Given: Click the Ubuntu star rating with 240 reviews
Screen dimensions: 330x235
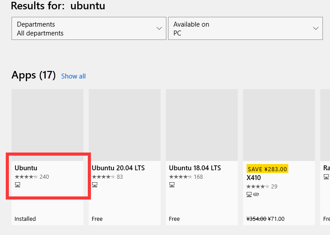Looking at the screenshot, I should pos(32,177).
